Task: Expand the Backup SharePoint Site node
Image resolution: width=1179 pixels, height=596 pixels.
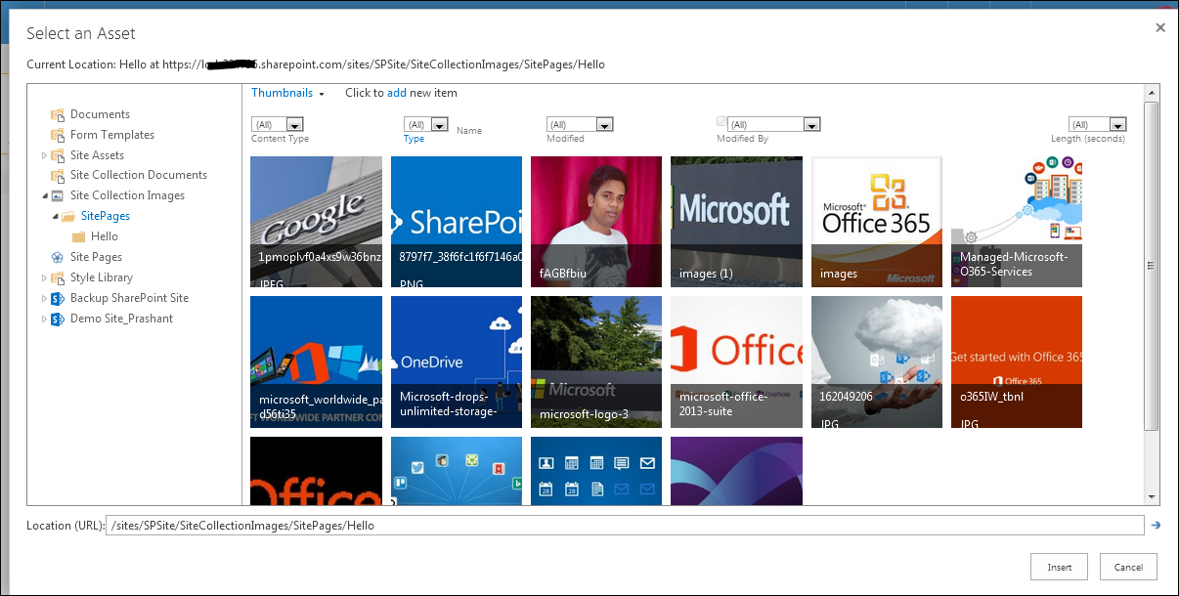Action: [44, 298]
